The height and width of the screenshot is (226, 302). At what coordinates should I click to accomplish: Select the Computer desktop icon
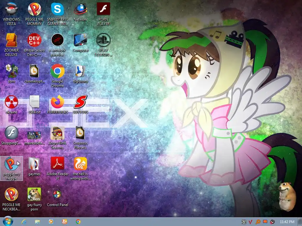click(x=80, y=43)
